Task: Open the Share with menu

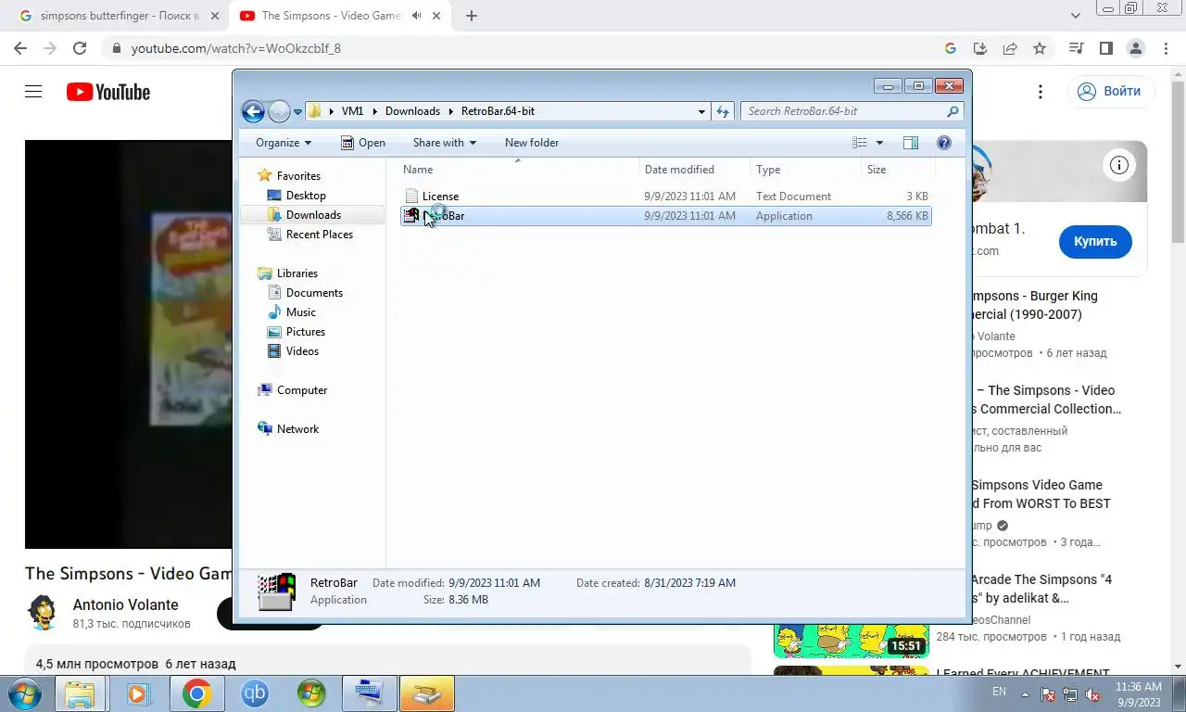Action: [444, 143]
